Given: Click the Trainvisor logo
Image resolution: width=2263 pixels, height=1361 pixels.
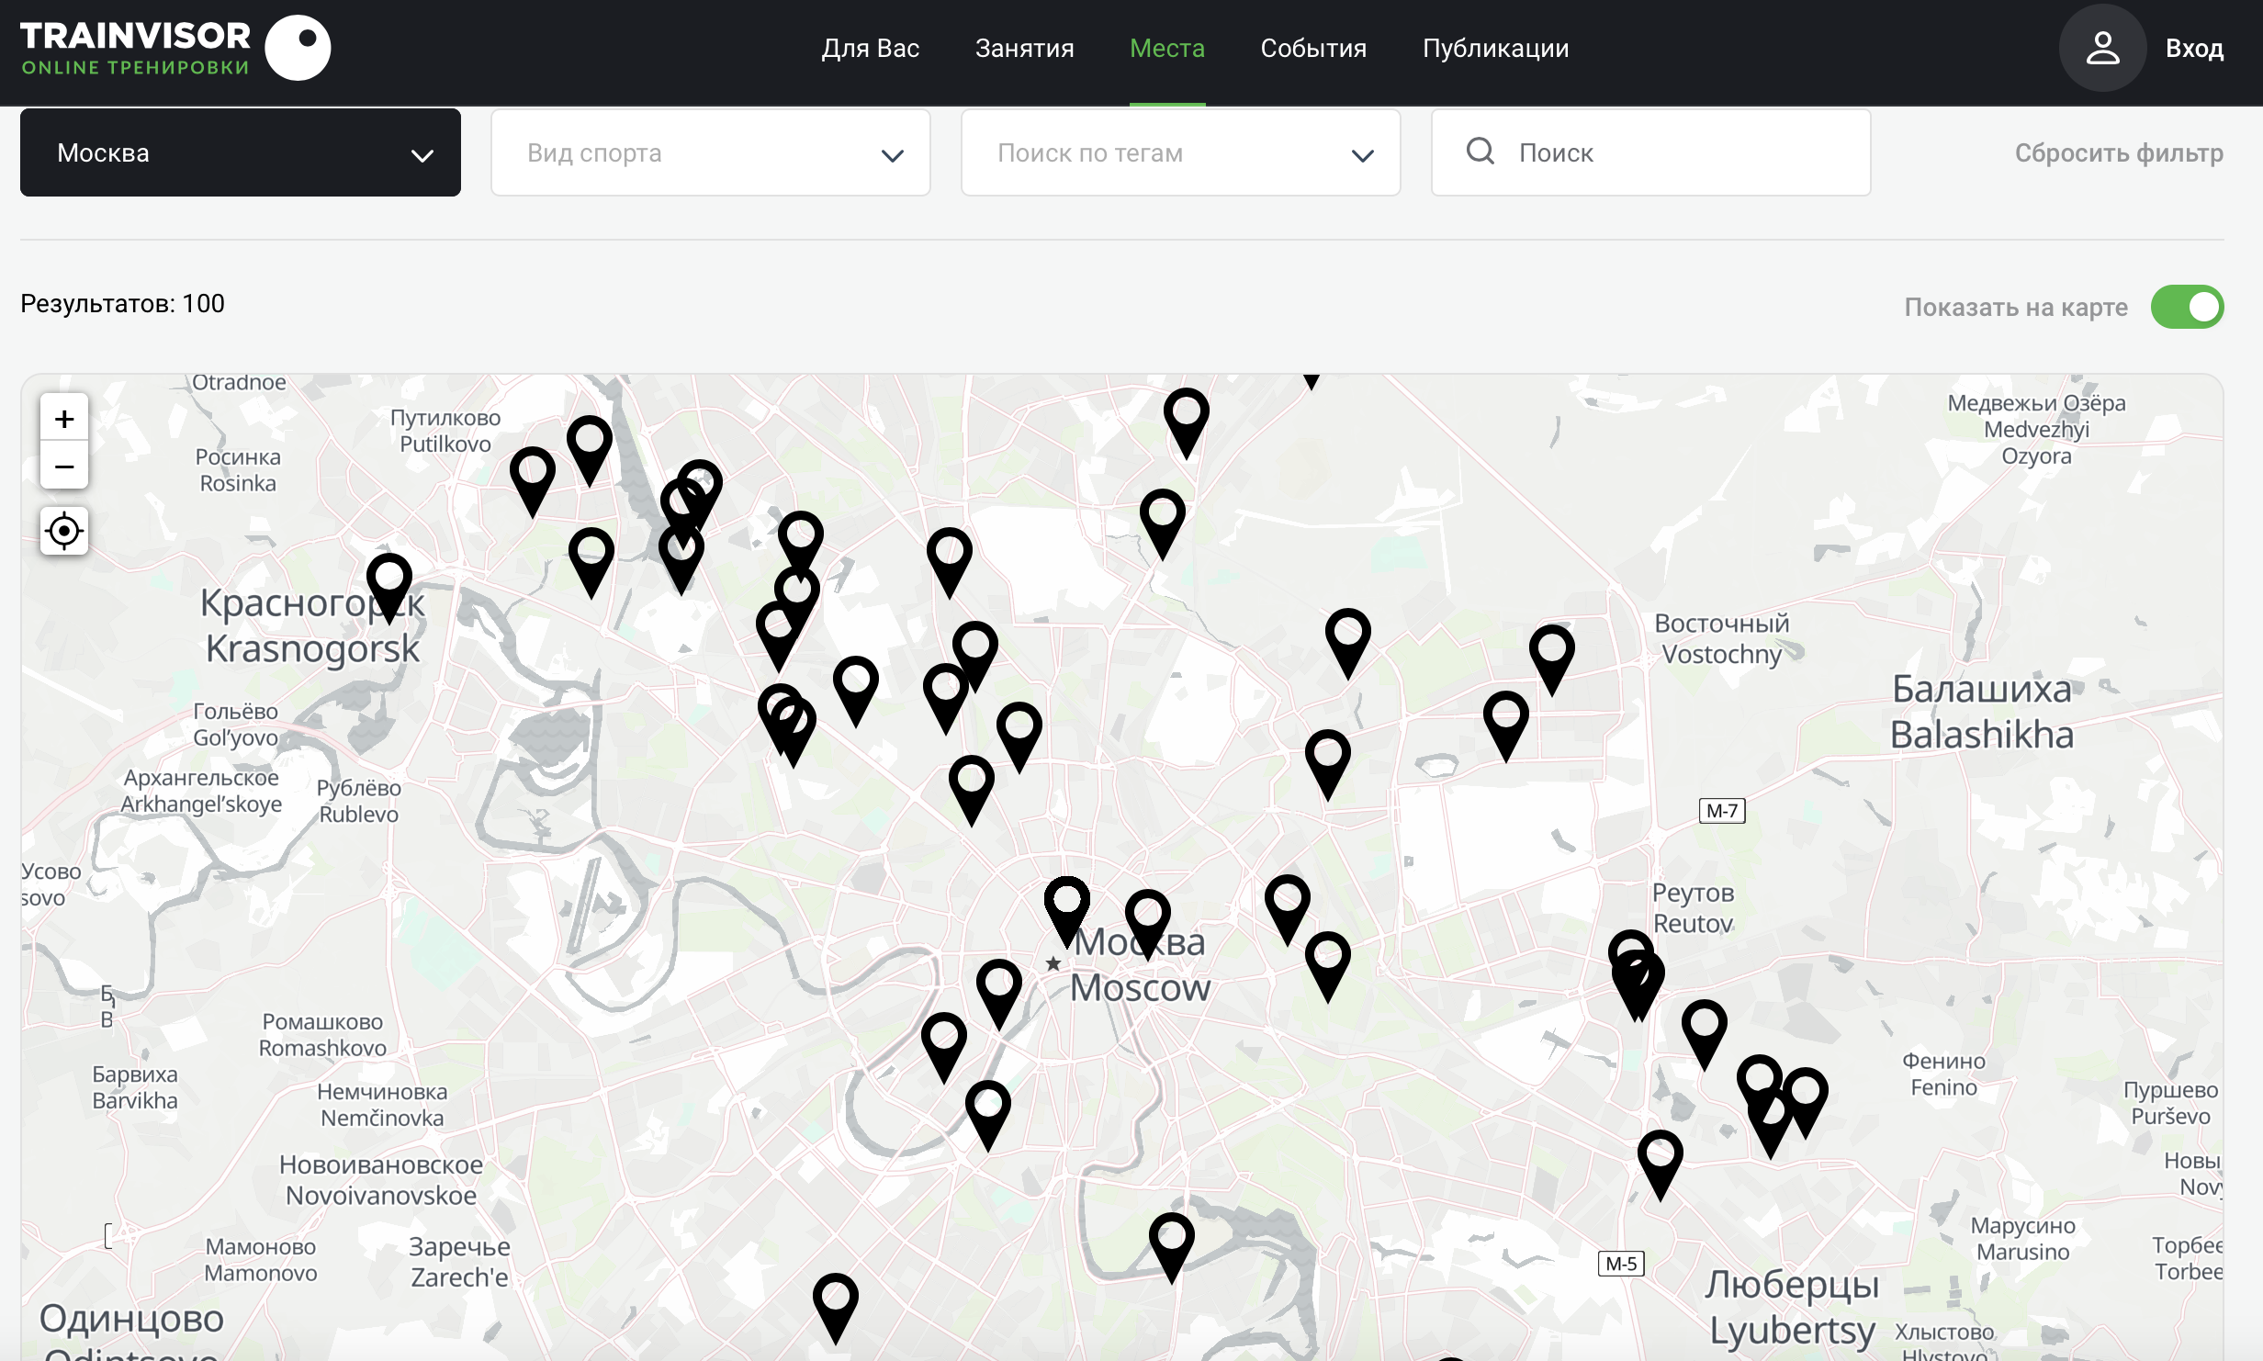Looking at the screenshot, I should tap(175, 48).
